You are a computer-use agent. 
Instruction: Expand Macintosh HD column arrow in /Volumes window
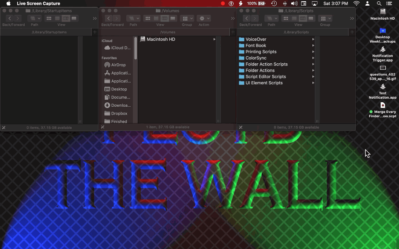pyautogui.click(x=214, y=39)
